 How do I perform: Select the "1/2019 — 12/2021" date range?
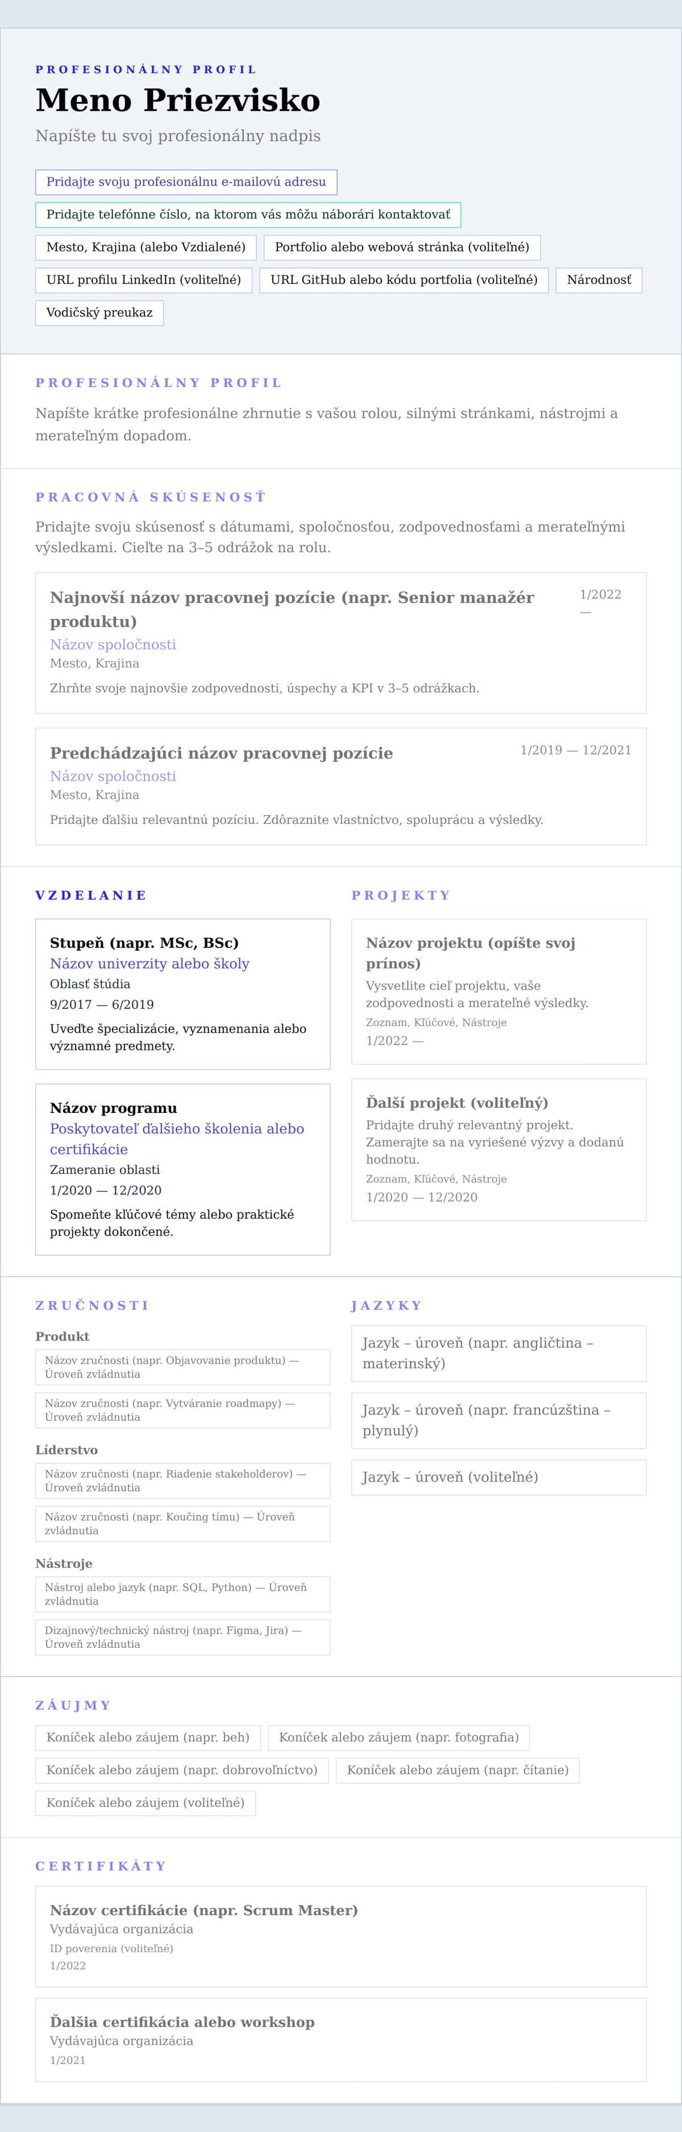coord(575,750)
